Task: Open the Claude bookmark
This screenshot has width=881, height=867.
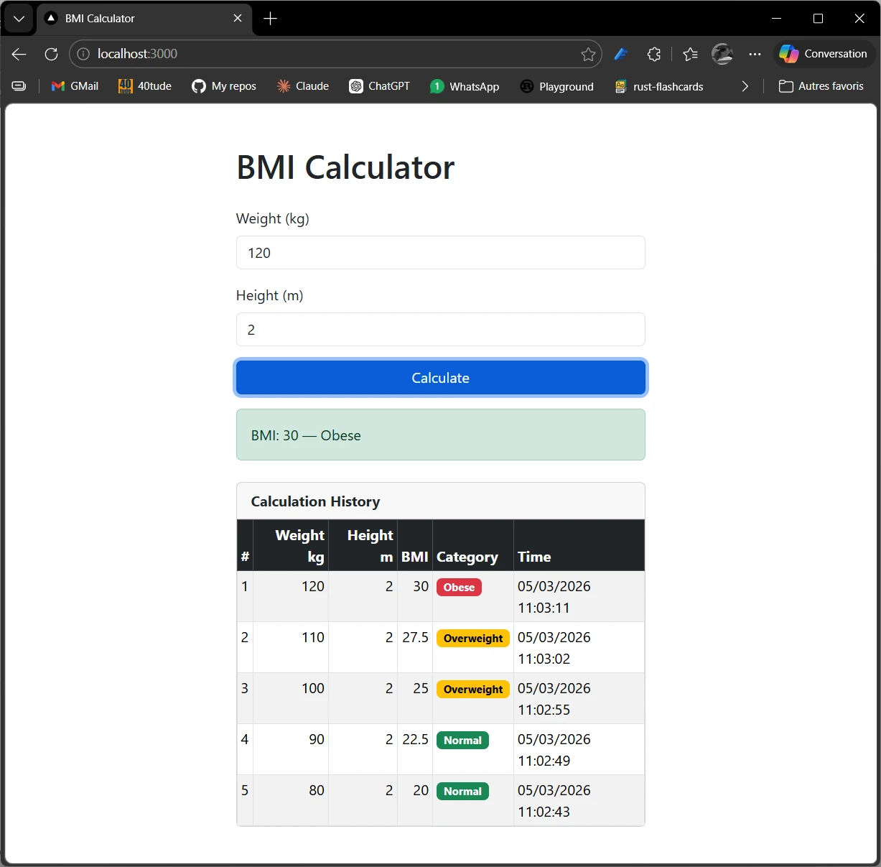Action: (302, 86)
